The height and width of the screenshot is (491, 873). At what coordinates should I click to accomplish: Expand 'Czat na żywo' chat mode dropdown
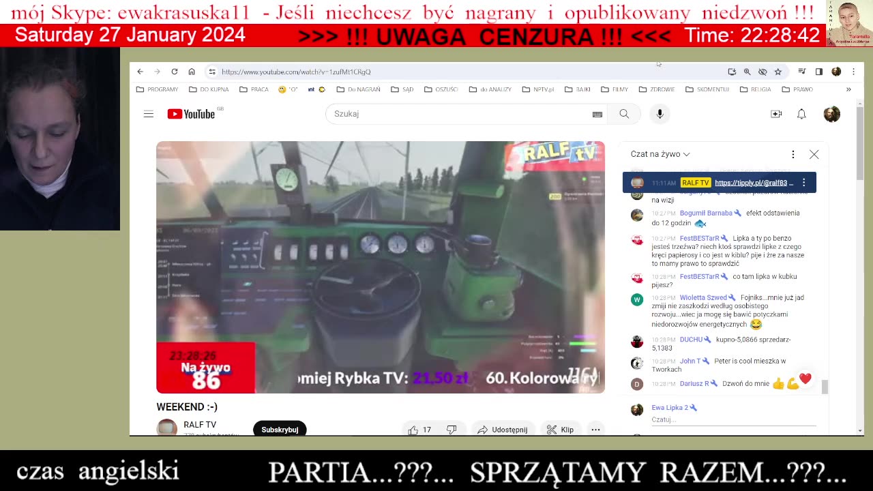pyautogui.click(x=660, y=154)
